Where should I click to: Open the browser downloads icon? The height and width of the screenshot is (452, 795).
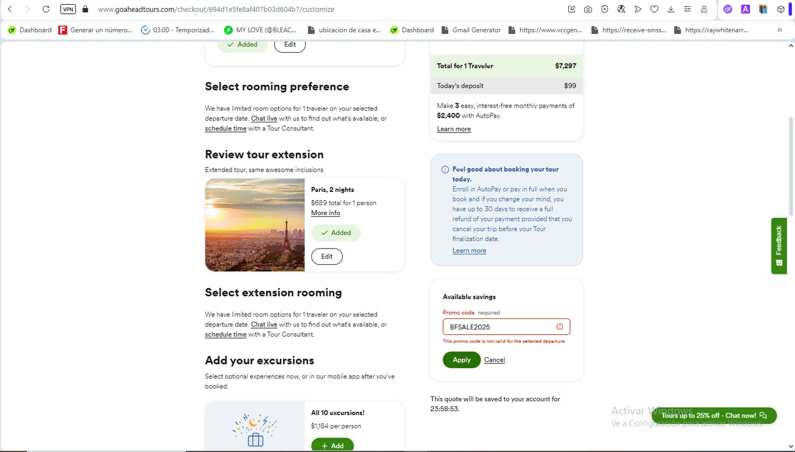coord(671,9)
